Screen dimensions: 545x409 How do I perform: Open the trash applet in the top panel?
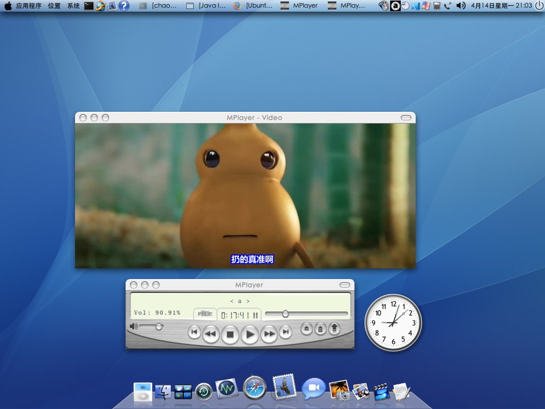pos(436,5)
